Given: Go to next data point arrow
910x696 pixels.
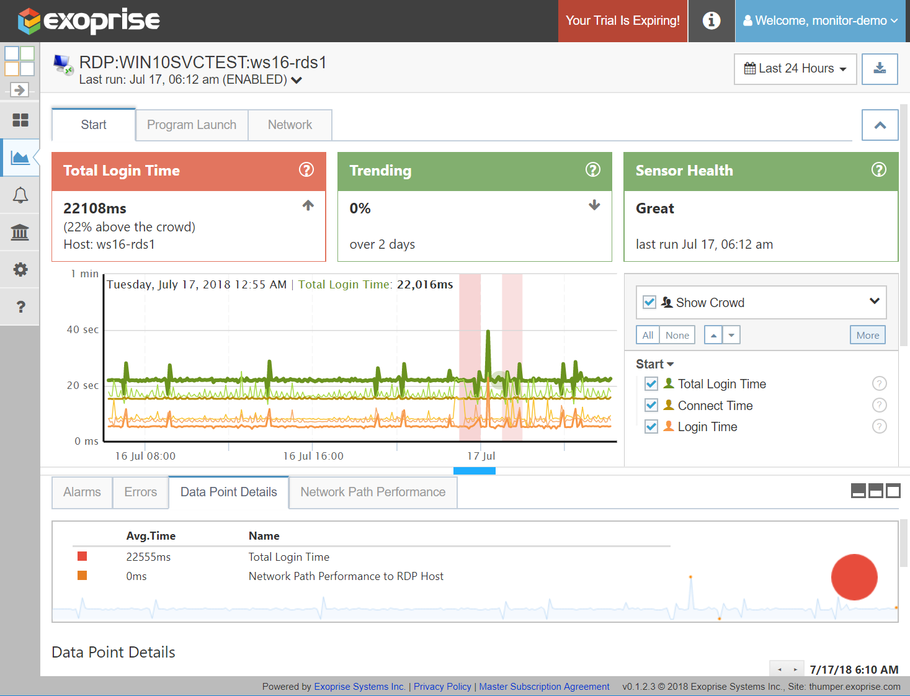Looking at the screenshot, I should [x=795, y=669].
